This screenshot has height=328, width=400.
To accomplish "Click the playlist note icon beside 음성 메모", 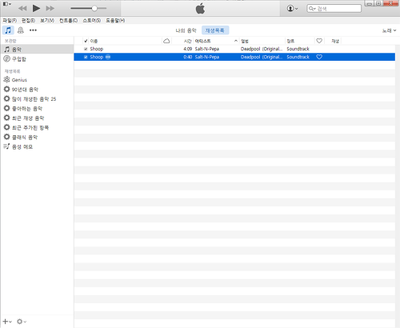I will pos(6,146).
